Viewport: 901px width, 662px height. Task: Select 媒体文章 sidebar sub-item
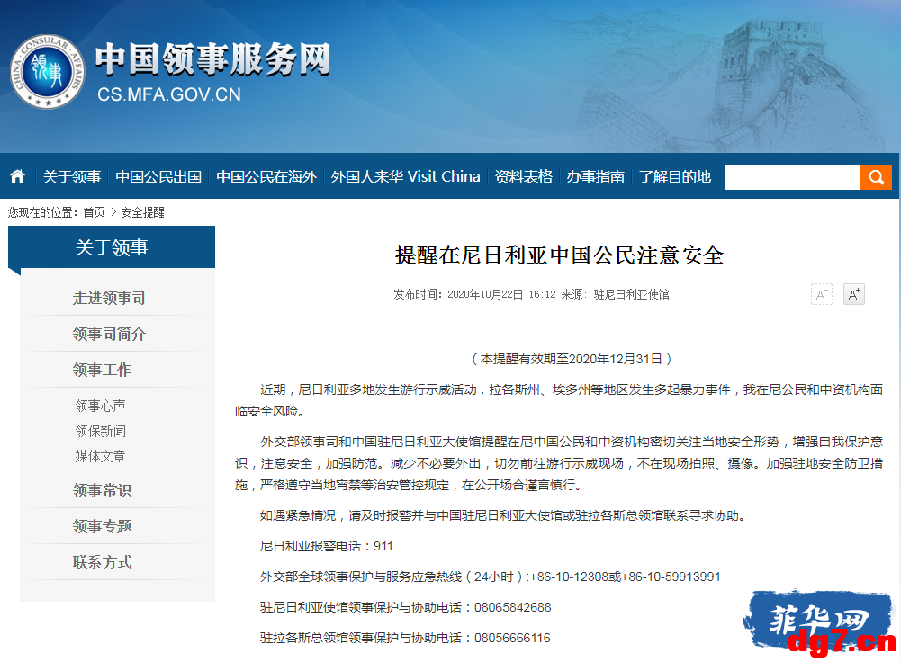pyautogui.click(x=101, y=456)
